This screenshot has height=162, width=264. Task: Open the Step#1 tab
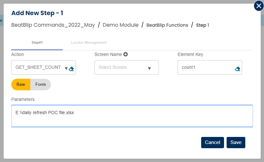(37, 42)
